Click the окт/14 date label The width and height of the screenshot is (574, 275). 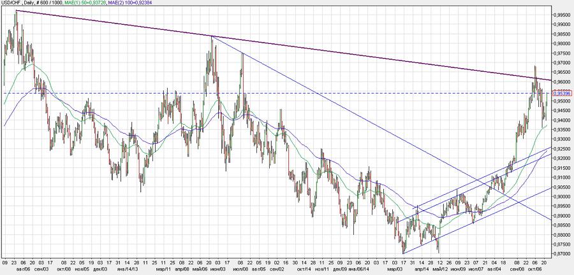305,269
